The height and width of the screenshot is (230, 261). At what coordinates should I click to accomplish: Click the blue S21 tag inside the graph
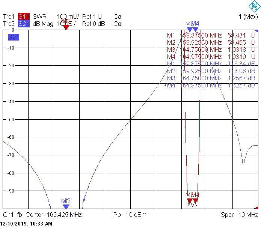click(14, 37)
